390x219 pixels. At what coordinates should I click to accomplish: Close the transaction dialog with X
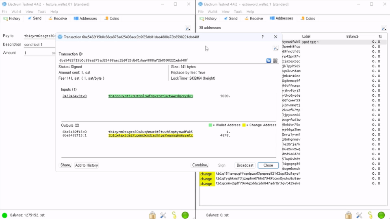pyautogui.click(x=275, y=37)
